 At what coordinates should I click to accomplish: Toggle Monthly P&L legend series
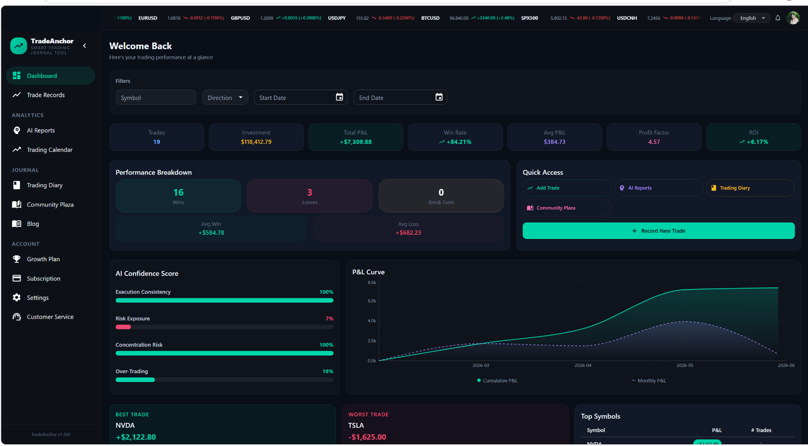point(649,381)
